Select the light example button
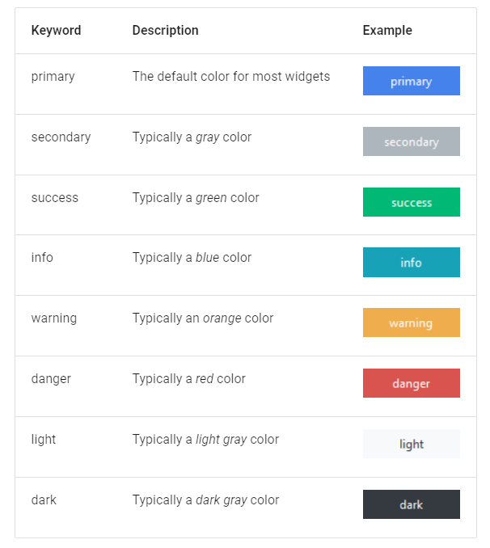The width and height of the screenshot is (490, 548). pyautogui.click(x=412, y=444)
